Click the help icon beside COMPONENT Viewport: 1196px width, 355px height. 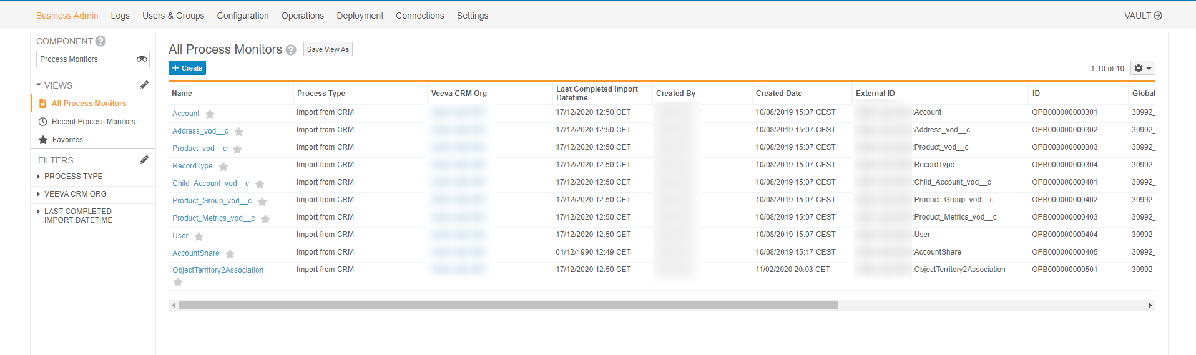pos(100,41)
